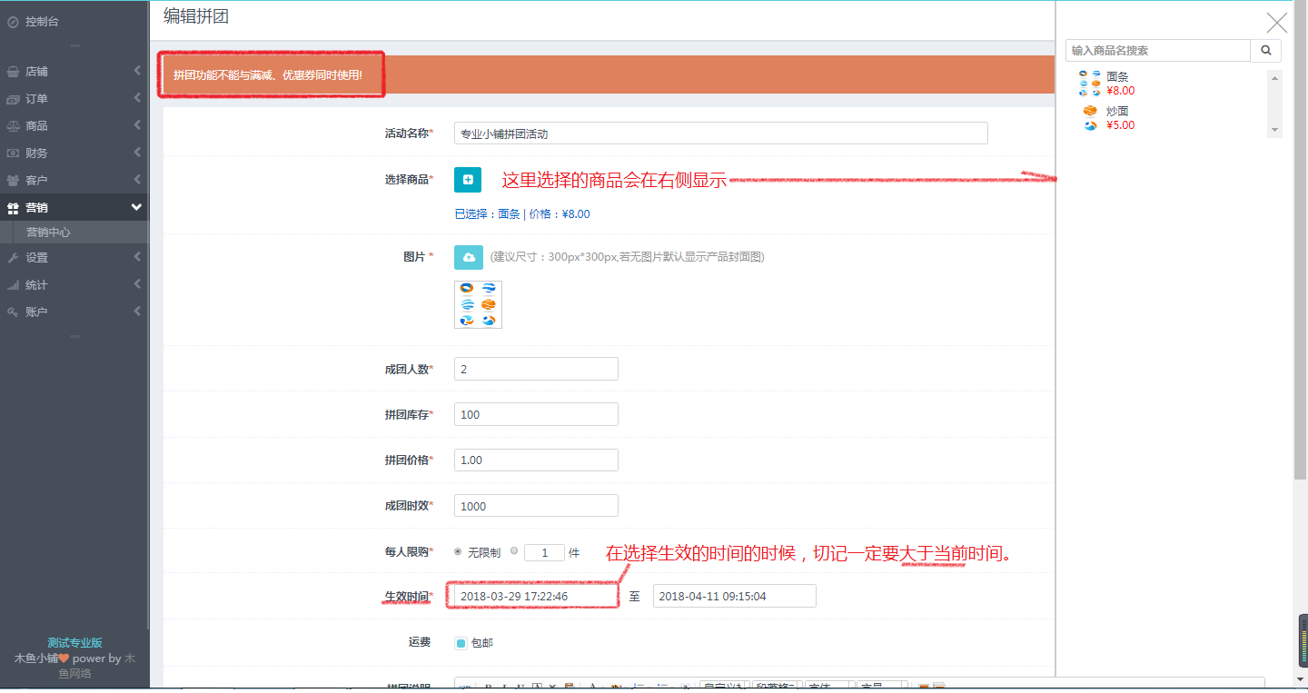Screen dimensions: 1308x693
Task: Click the 炒面 product icon in list
Action: point(1090,118)
